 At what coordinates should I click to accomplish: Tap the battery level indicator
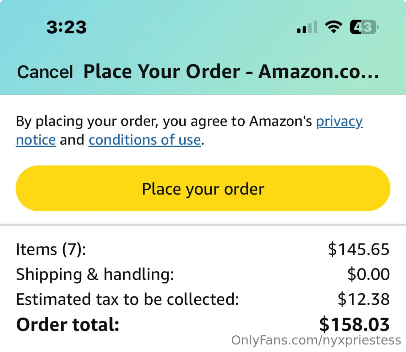coord(364,27)
